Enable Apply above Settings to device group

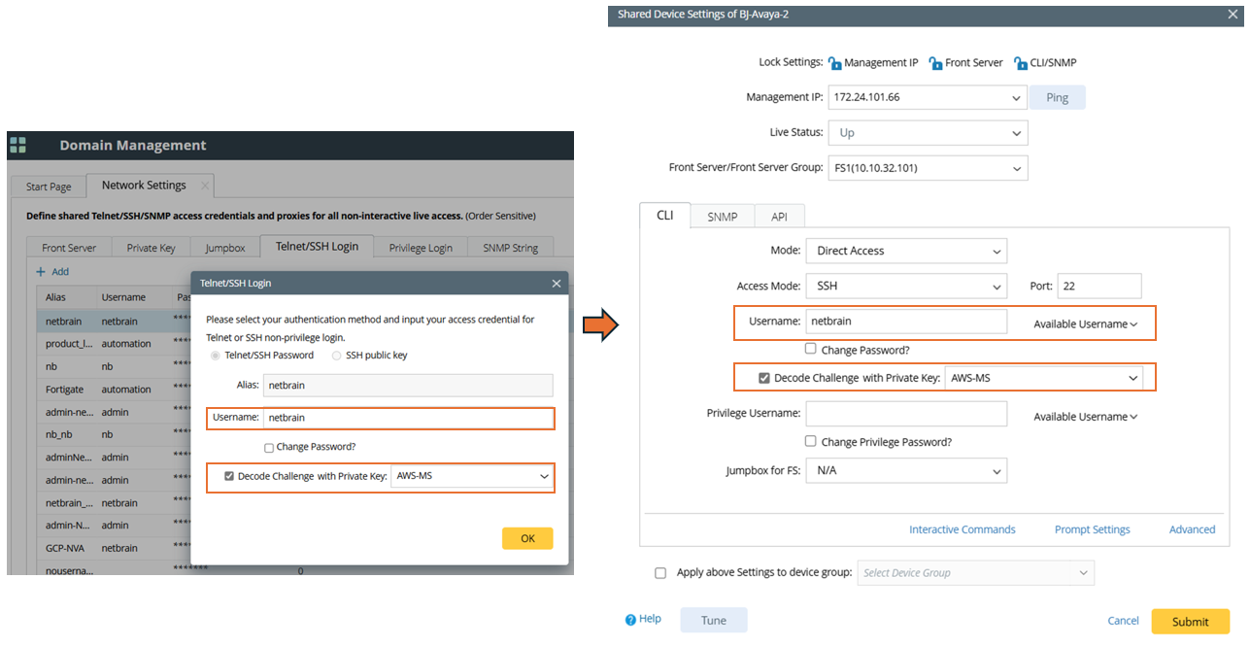pos(660,573)
